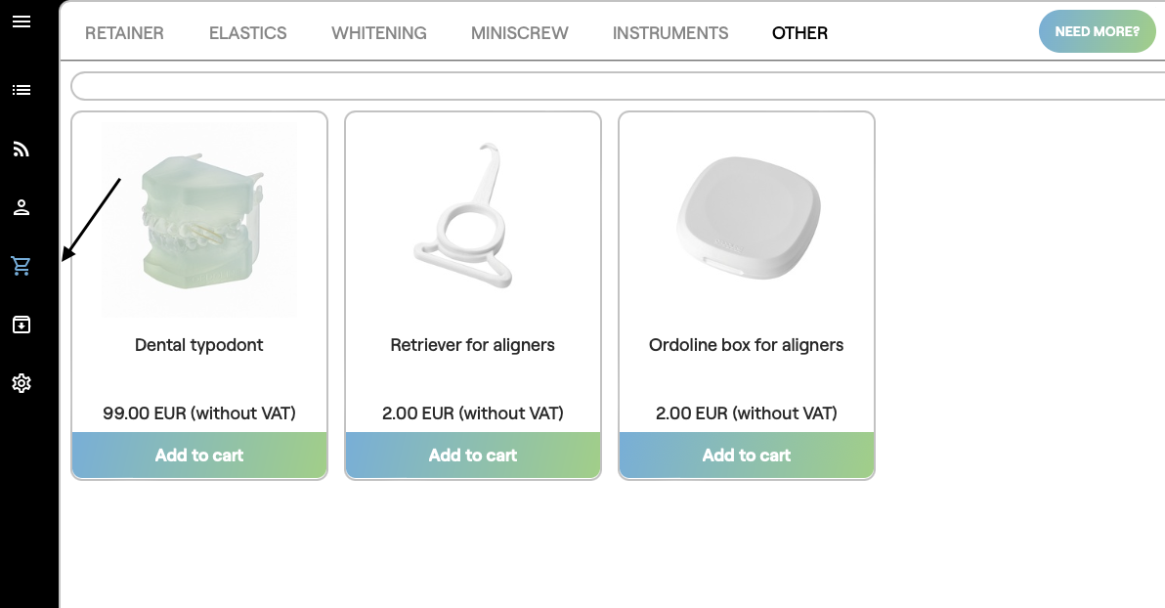This screenshot has height=608, width=1165.
Task: Open the user profile sidebar icon
Action: coord(22,207)
